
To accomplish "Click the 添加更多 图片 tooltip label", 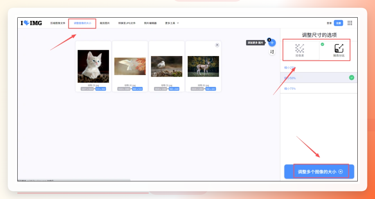I will click(256, 43).
